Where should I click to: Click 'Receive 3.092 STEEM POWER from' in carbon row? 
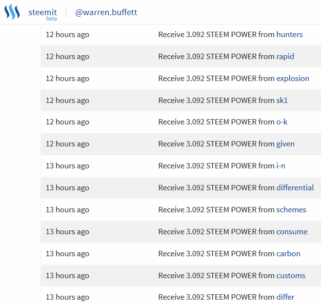(217, 254)
